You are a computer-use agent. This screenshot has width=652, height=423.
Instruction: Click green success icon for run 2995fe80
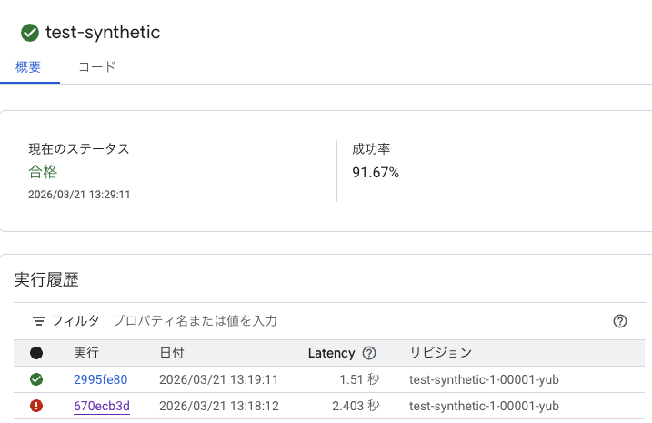[x=36, y=379]
